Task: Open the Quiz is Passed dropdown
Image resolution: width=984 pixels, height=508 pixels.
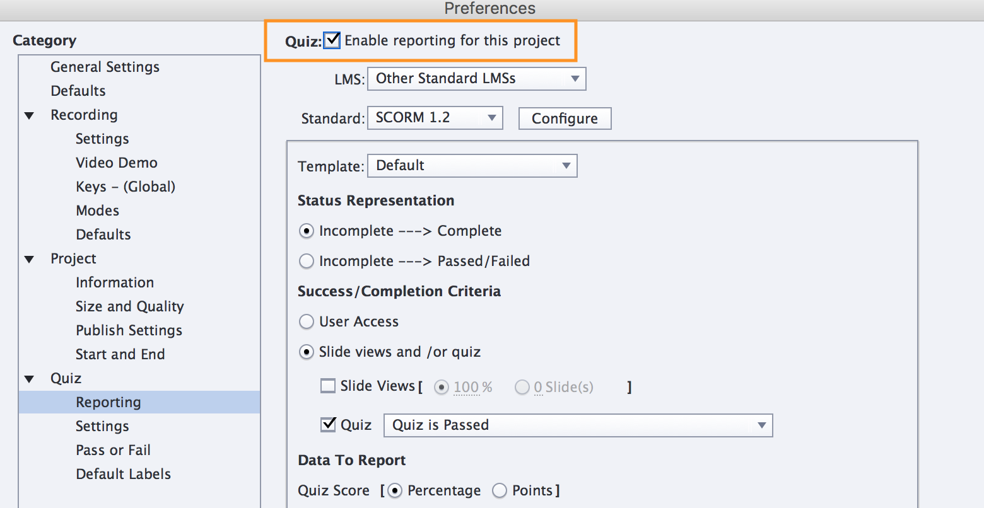Action: [577, 425]
